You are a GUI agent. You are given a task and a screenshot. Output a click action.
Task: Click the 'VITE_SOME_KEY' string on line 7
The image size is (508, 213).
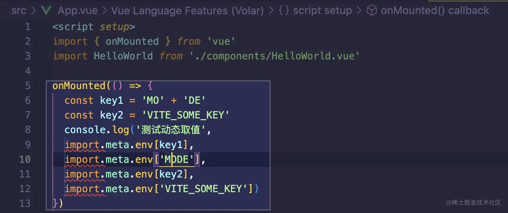186,115
